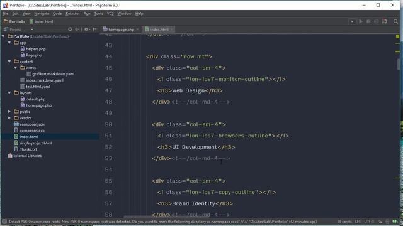Open the VCS menu
The width and height of the screenshot is (403, 226).
pos(110,14)
